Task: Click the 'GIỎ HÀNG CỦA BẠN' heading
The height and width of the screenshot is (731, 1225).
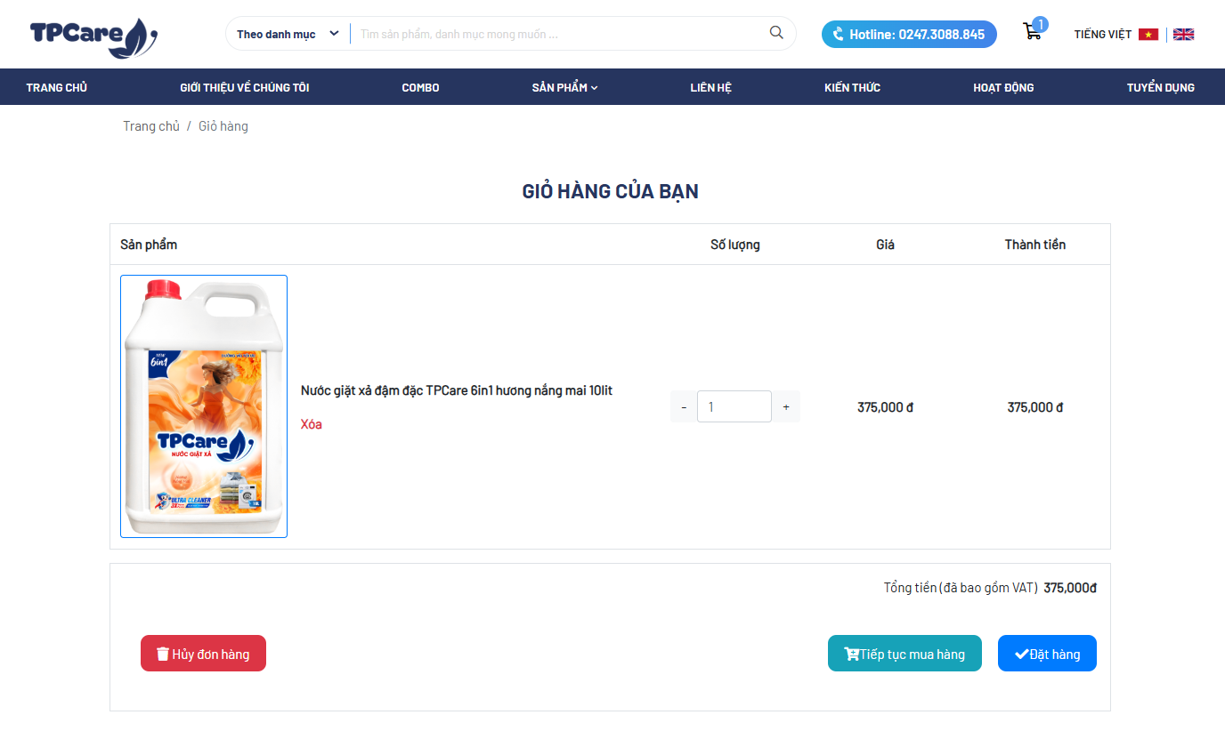Action: coord(610,191)
